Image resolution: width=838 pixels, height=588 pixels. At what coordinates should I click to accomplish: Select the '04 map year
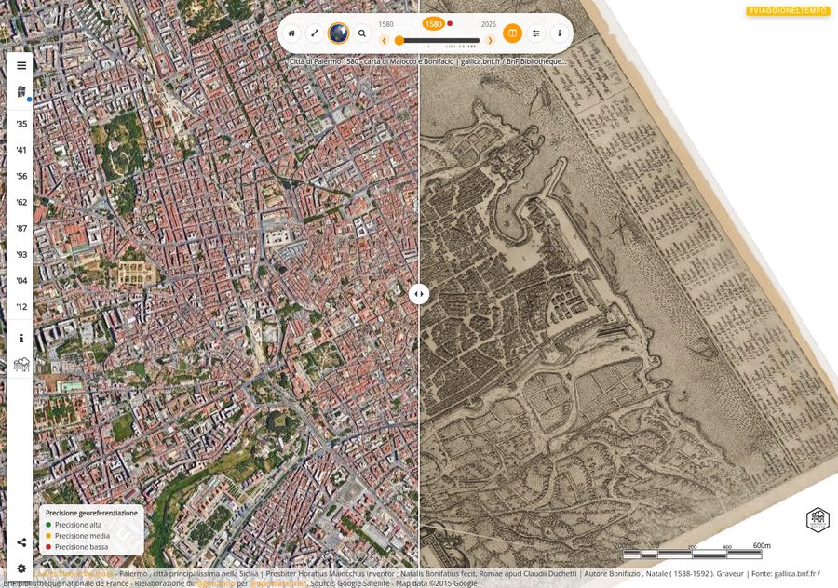(21, 281)
